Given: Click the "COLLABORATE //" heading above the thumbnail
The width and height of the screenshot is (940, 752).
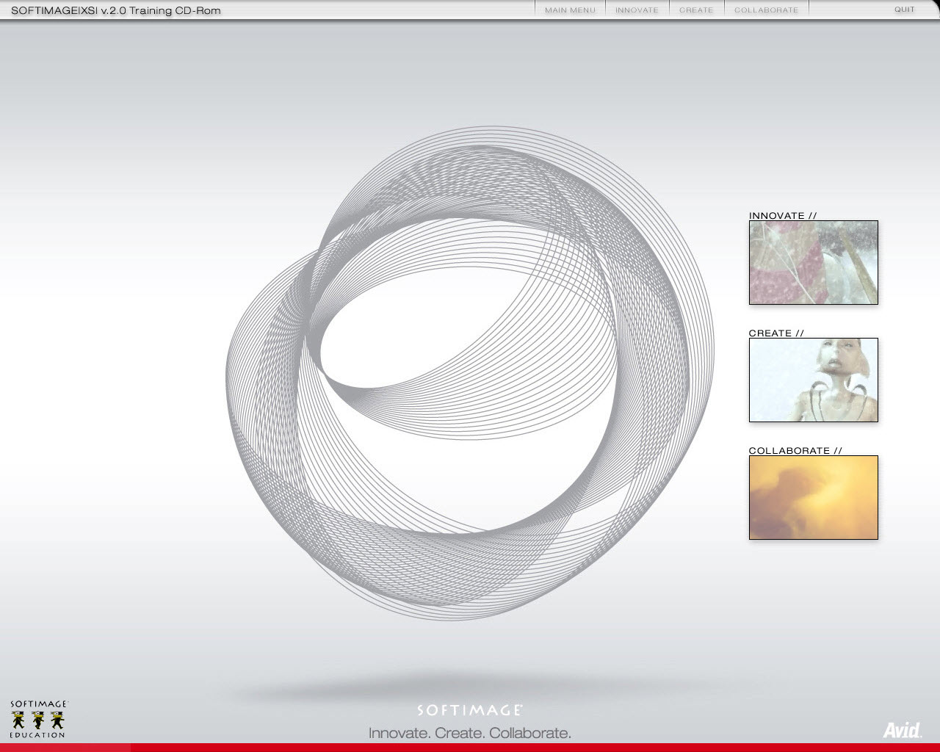Looking at the screenshot, I should (x=795, y=451).
